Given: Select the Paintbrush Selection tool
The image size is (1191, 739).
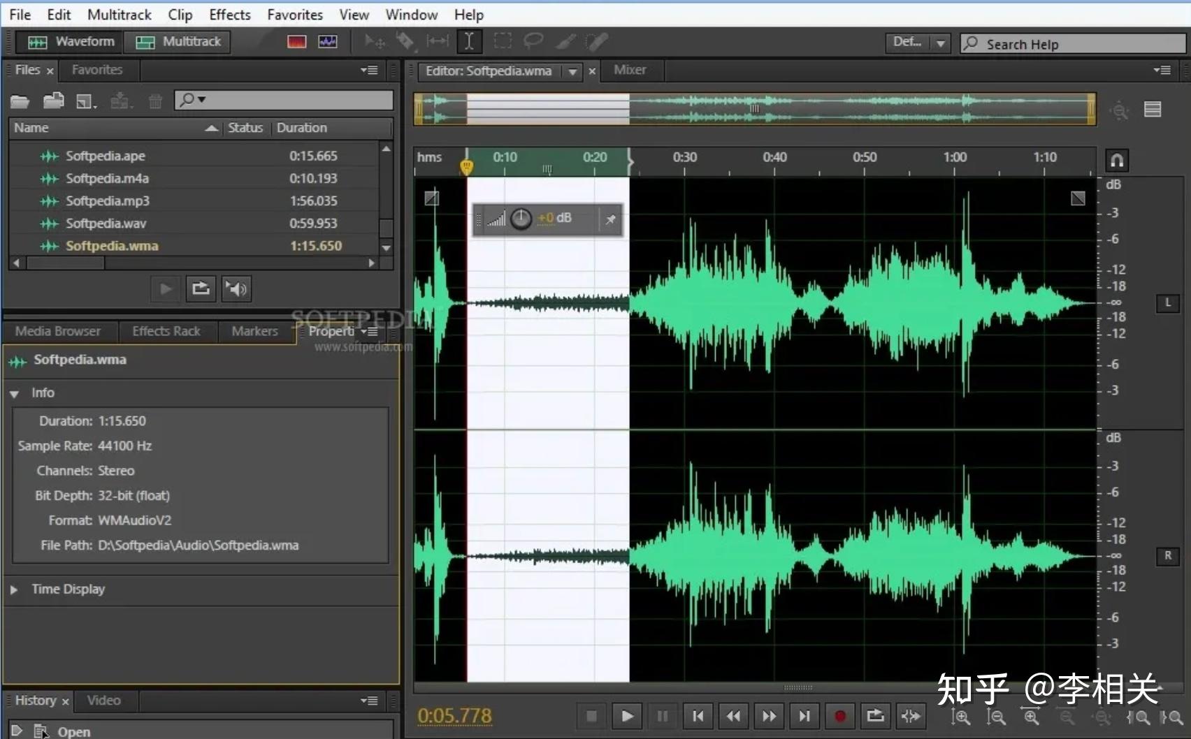Looking at the screenshot, I should click(565, 42).
